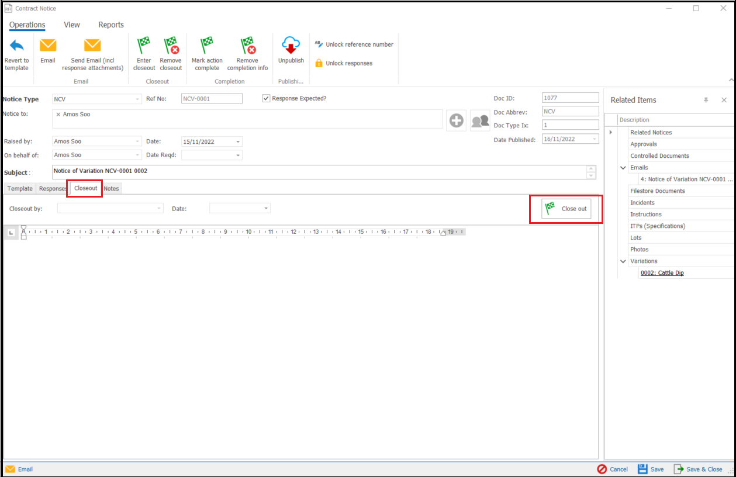Add recipient with plus circle icon
This screenshot has height=477, width=736.
[x=457, y=120]
